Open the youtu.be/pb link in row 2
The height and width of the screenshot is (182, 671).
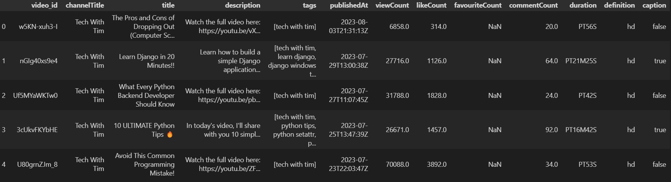pos(229,100)
